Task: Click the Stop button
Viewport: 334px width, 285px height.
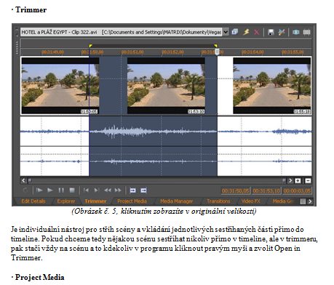Action: pyautogui.click(x=72, y=190)
